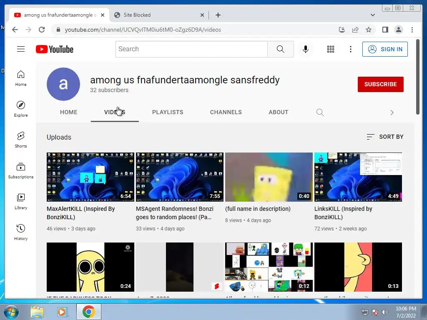View site info via the lock icon

(58, 30)
